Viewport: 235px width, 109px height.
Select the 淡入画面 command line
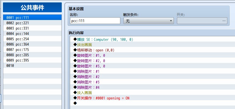[x=152, y=93]
